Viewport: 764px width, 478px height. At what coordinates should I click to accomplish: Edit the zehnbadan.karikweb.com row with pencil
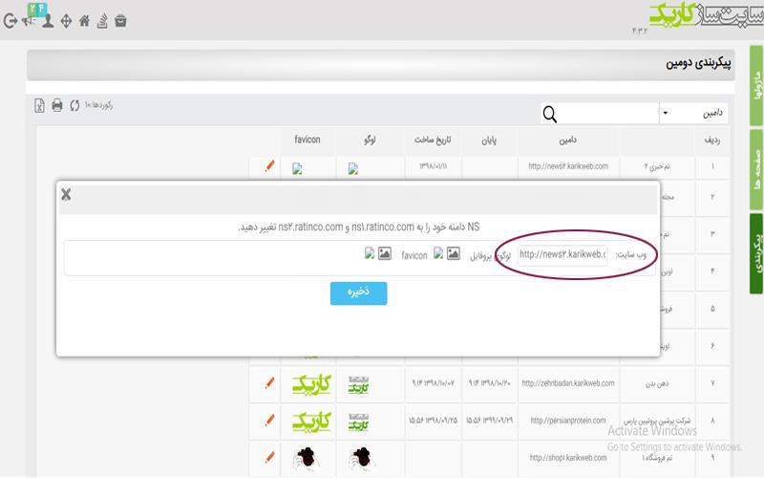269,383
